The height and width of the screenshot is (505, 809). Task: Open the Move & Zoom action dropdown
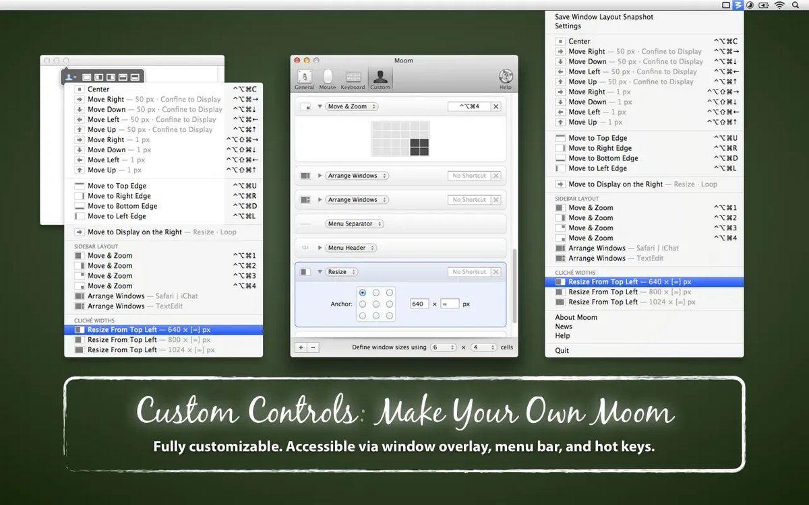352,106
